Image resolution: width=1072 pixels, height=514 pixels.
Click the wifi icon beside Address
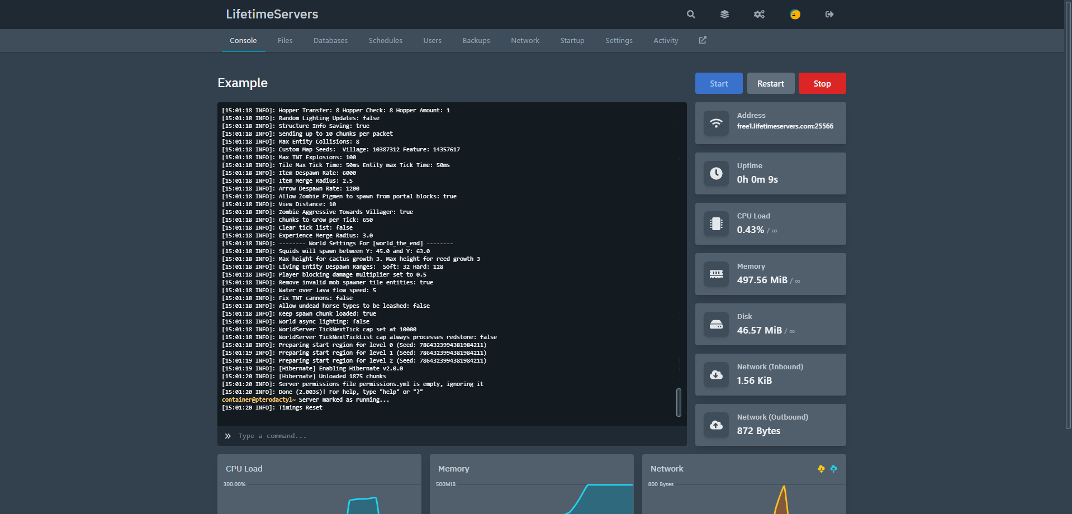pos(716,123)
